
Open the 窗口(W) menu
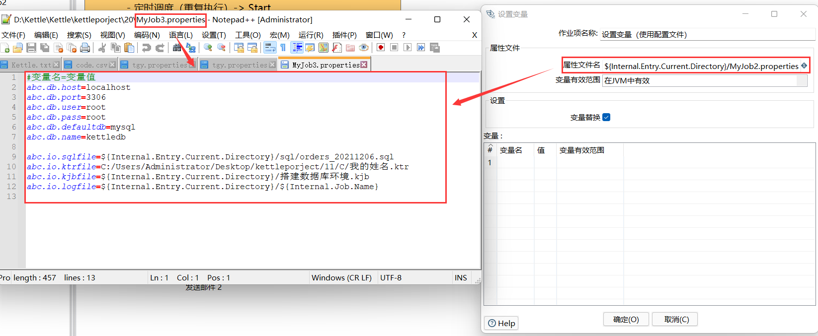[379, 35]
